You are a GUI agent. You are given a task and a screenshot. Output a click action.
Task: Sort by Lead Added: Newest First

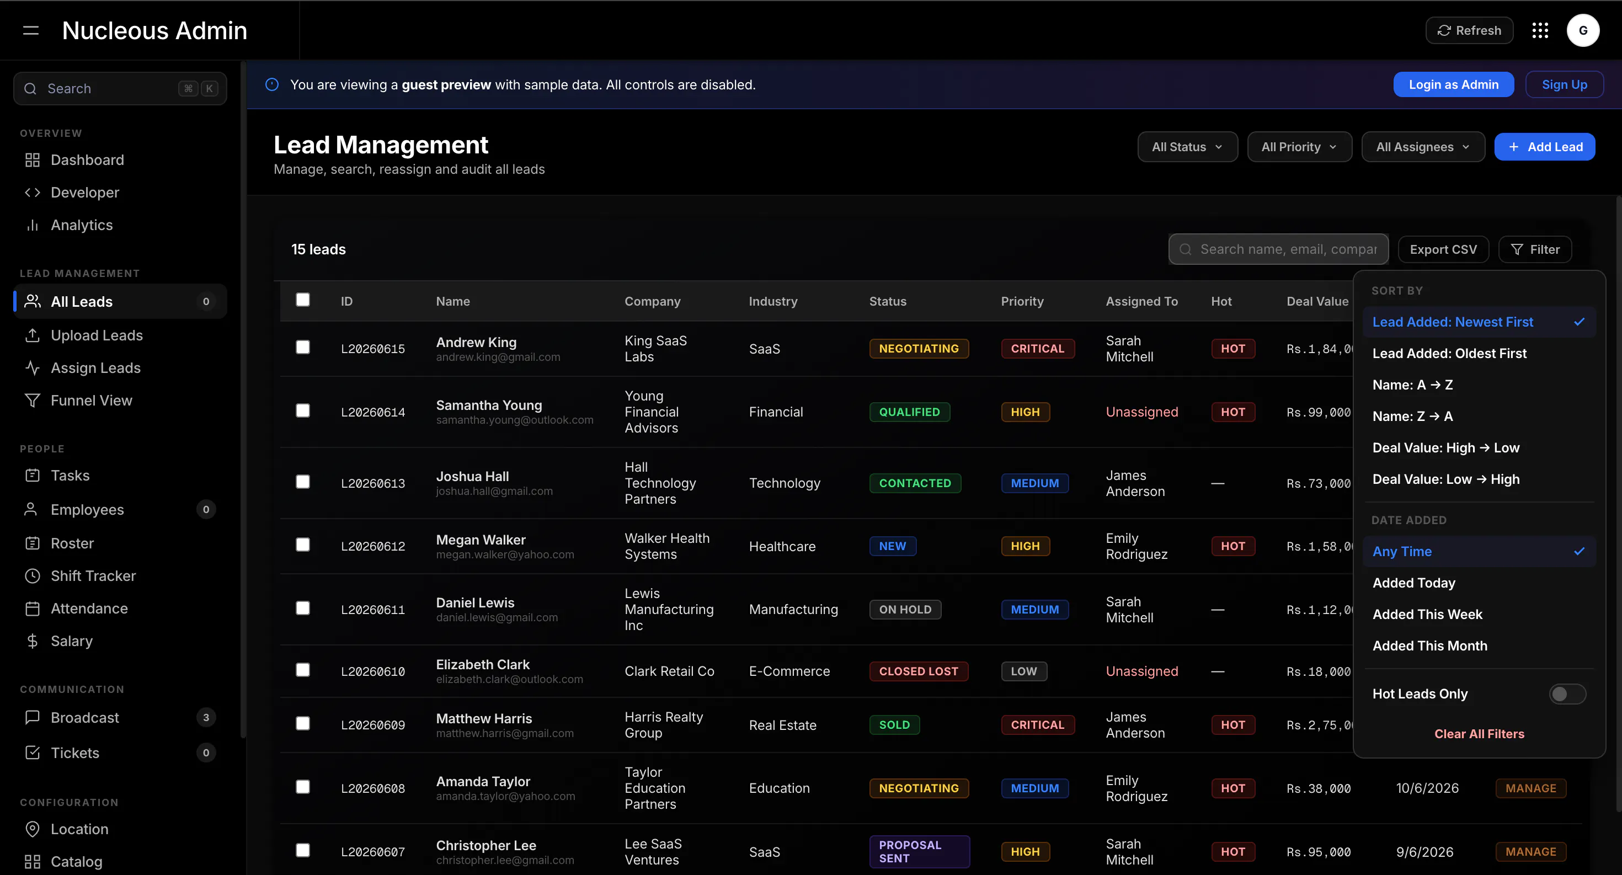coord(1479,322)
